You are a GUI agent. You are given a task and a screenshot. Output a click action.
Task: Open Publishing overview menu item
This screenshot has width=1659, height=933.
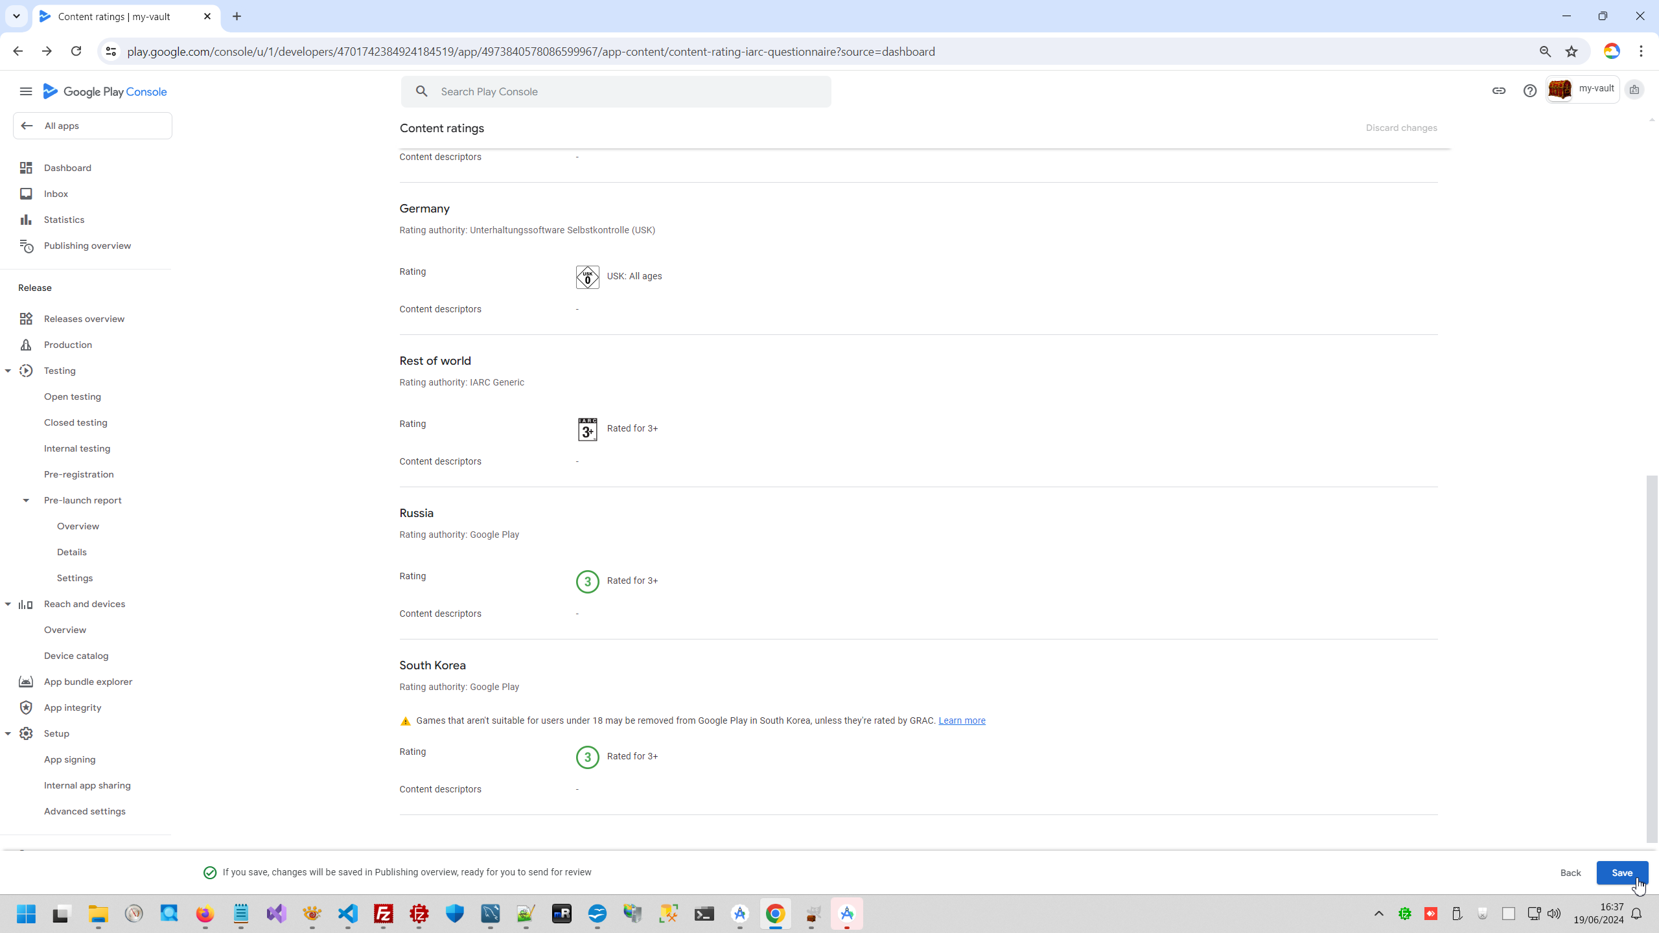pyautogui.click(x=87, y=246)
